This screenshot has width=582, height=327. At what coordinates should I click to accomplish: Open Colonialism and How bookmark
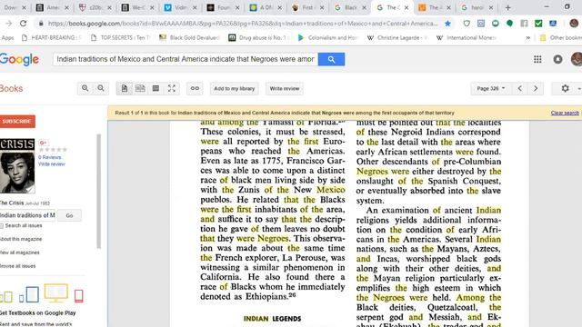pos(328,38)
